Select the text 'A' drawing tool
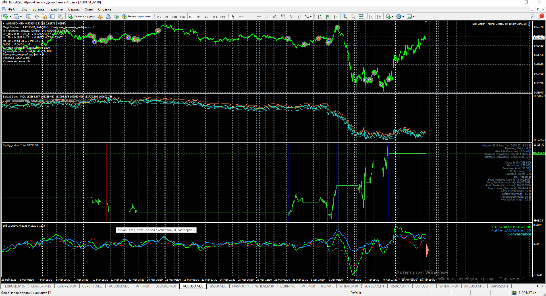This screenshot has width=546, height=296. 290,16
